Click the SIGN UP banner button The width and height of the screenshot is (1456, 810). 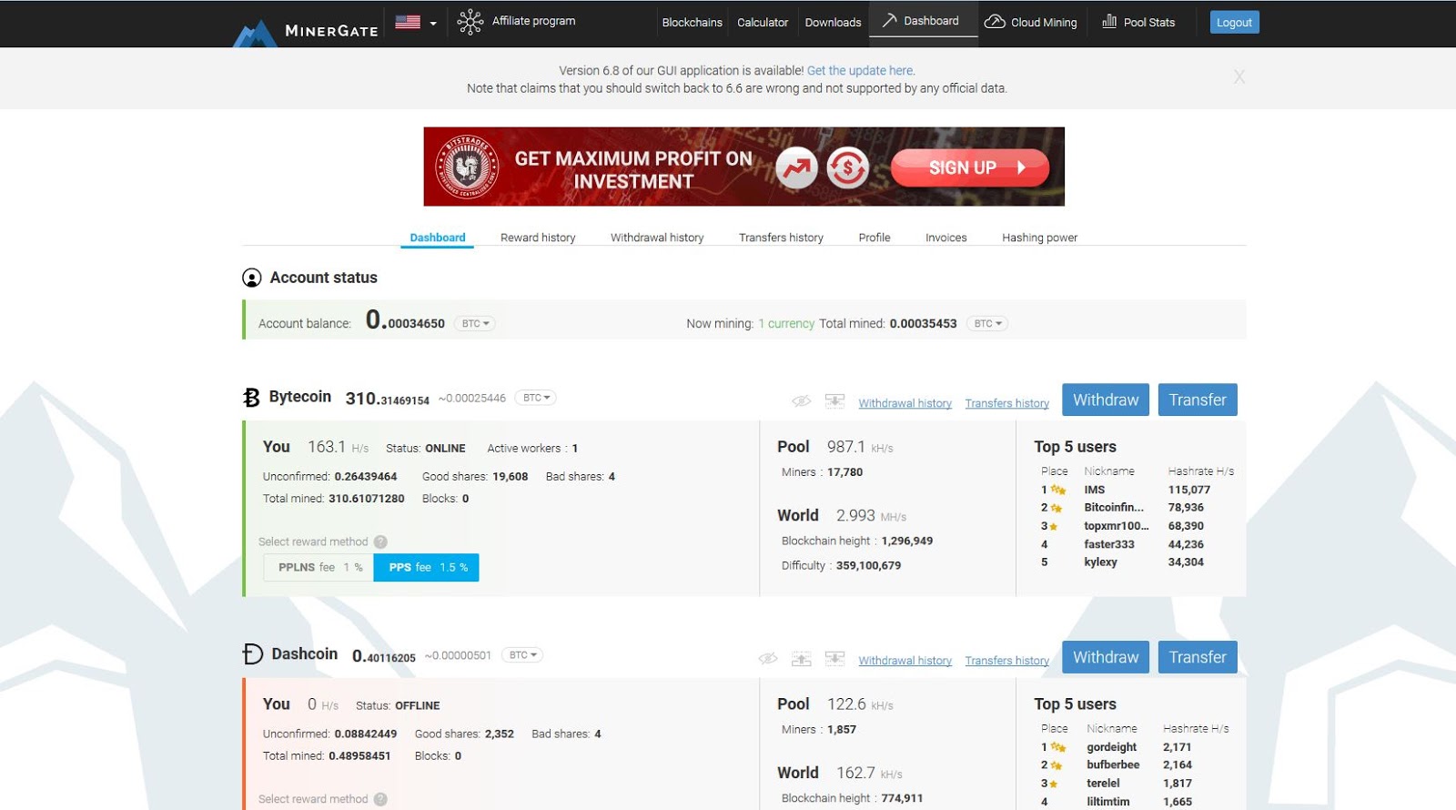coord(970,167)
